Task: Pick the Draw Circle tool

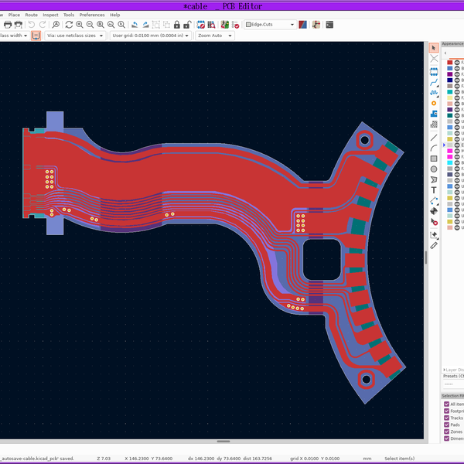Action: click(x=434, y=169)
